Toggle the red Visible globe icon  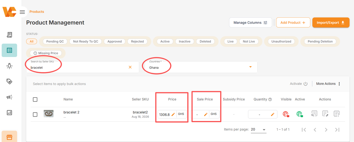click(x=286, y=114)
